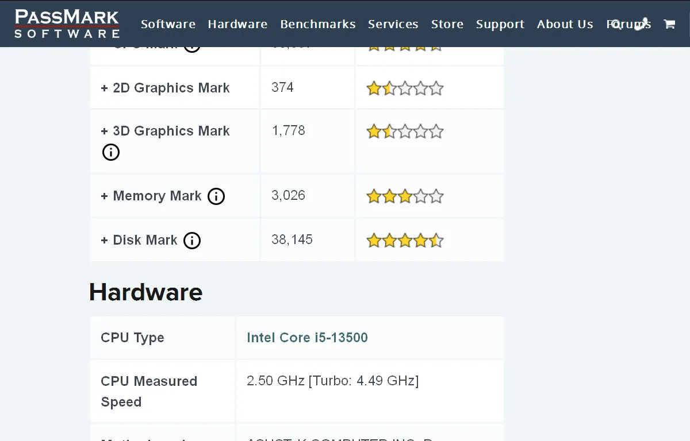The width and height of the screenshot is (690, 441).
Task: Click the CPU Measured Speed label
Action: [x=149, y=392]
